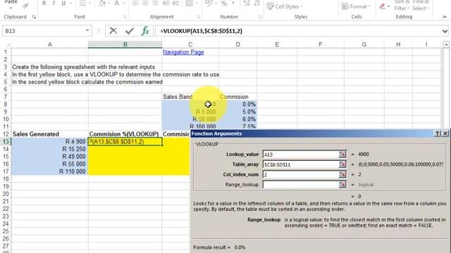Select the 5.0% commission cell
Screen dimensions: 451x253
[x=238, y=112]
